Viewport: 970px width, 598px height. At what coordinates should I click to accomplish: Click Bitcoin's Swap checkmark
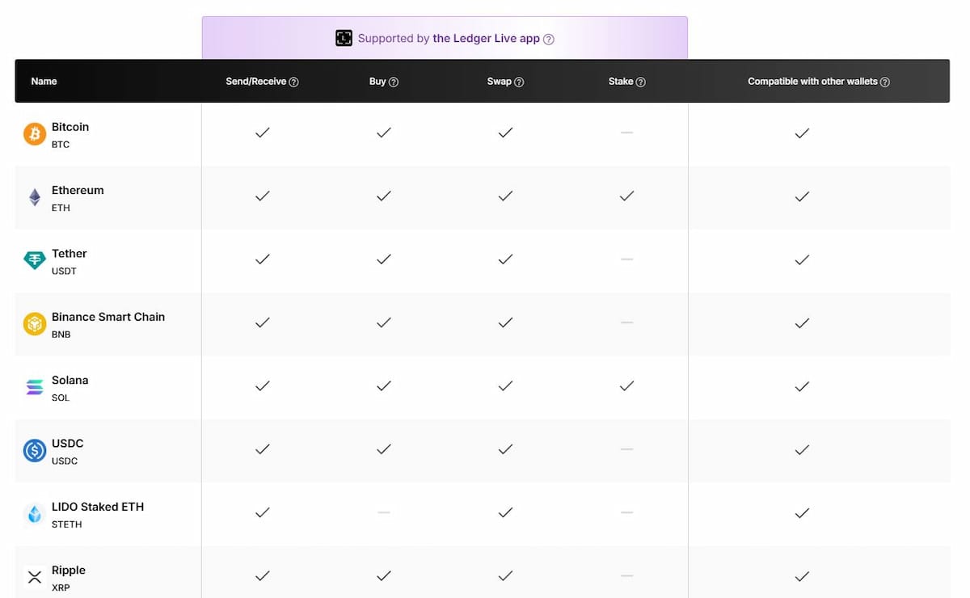point(505,133)
